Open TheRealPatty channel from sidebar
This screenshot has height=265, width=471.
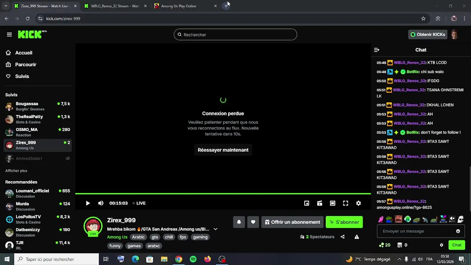pos(38,119)
